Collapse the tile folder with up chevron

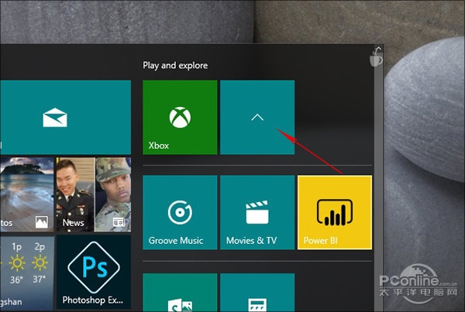click(257, 117)
